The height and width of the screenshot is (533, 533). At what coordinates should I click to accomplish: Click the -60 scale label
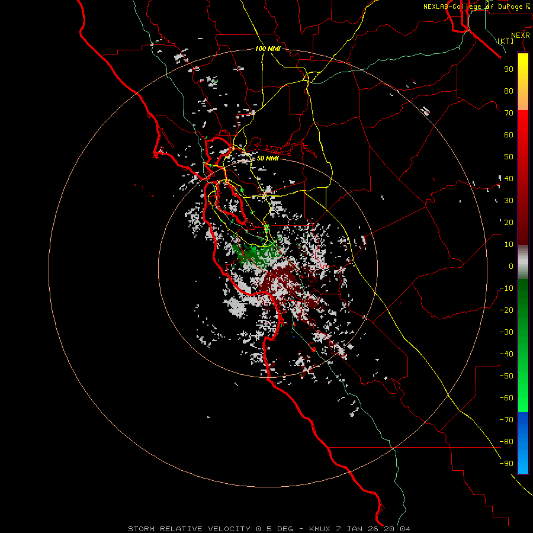click(x=506, y=398)
